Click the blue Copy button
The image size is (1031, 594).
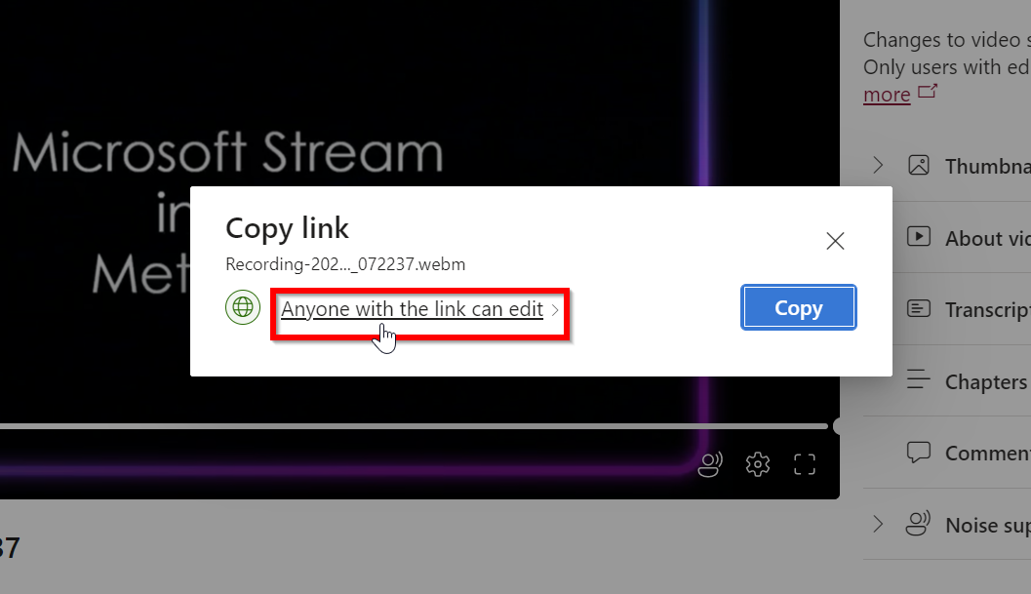click(x=798, y=307)
